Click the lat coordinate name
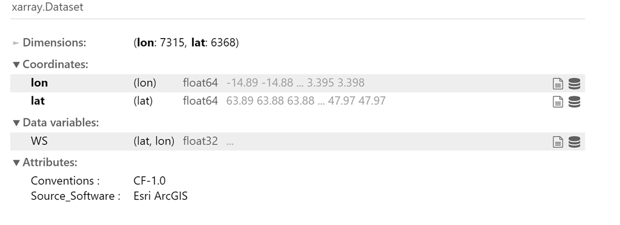Viewport: 620px width, 225px height. pyautogui.click(x=38, y=101)
